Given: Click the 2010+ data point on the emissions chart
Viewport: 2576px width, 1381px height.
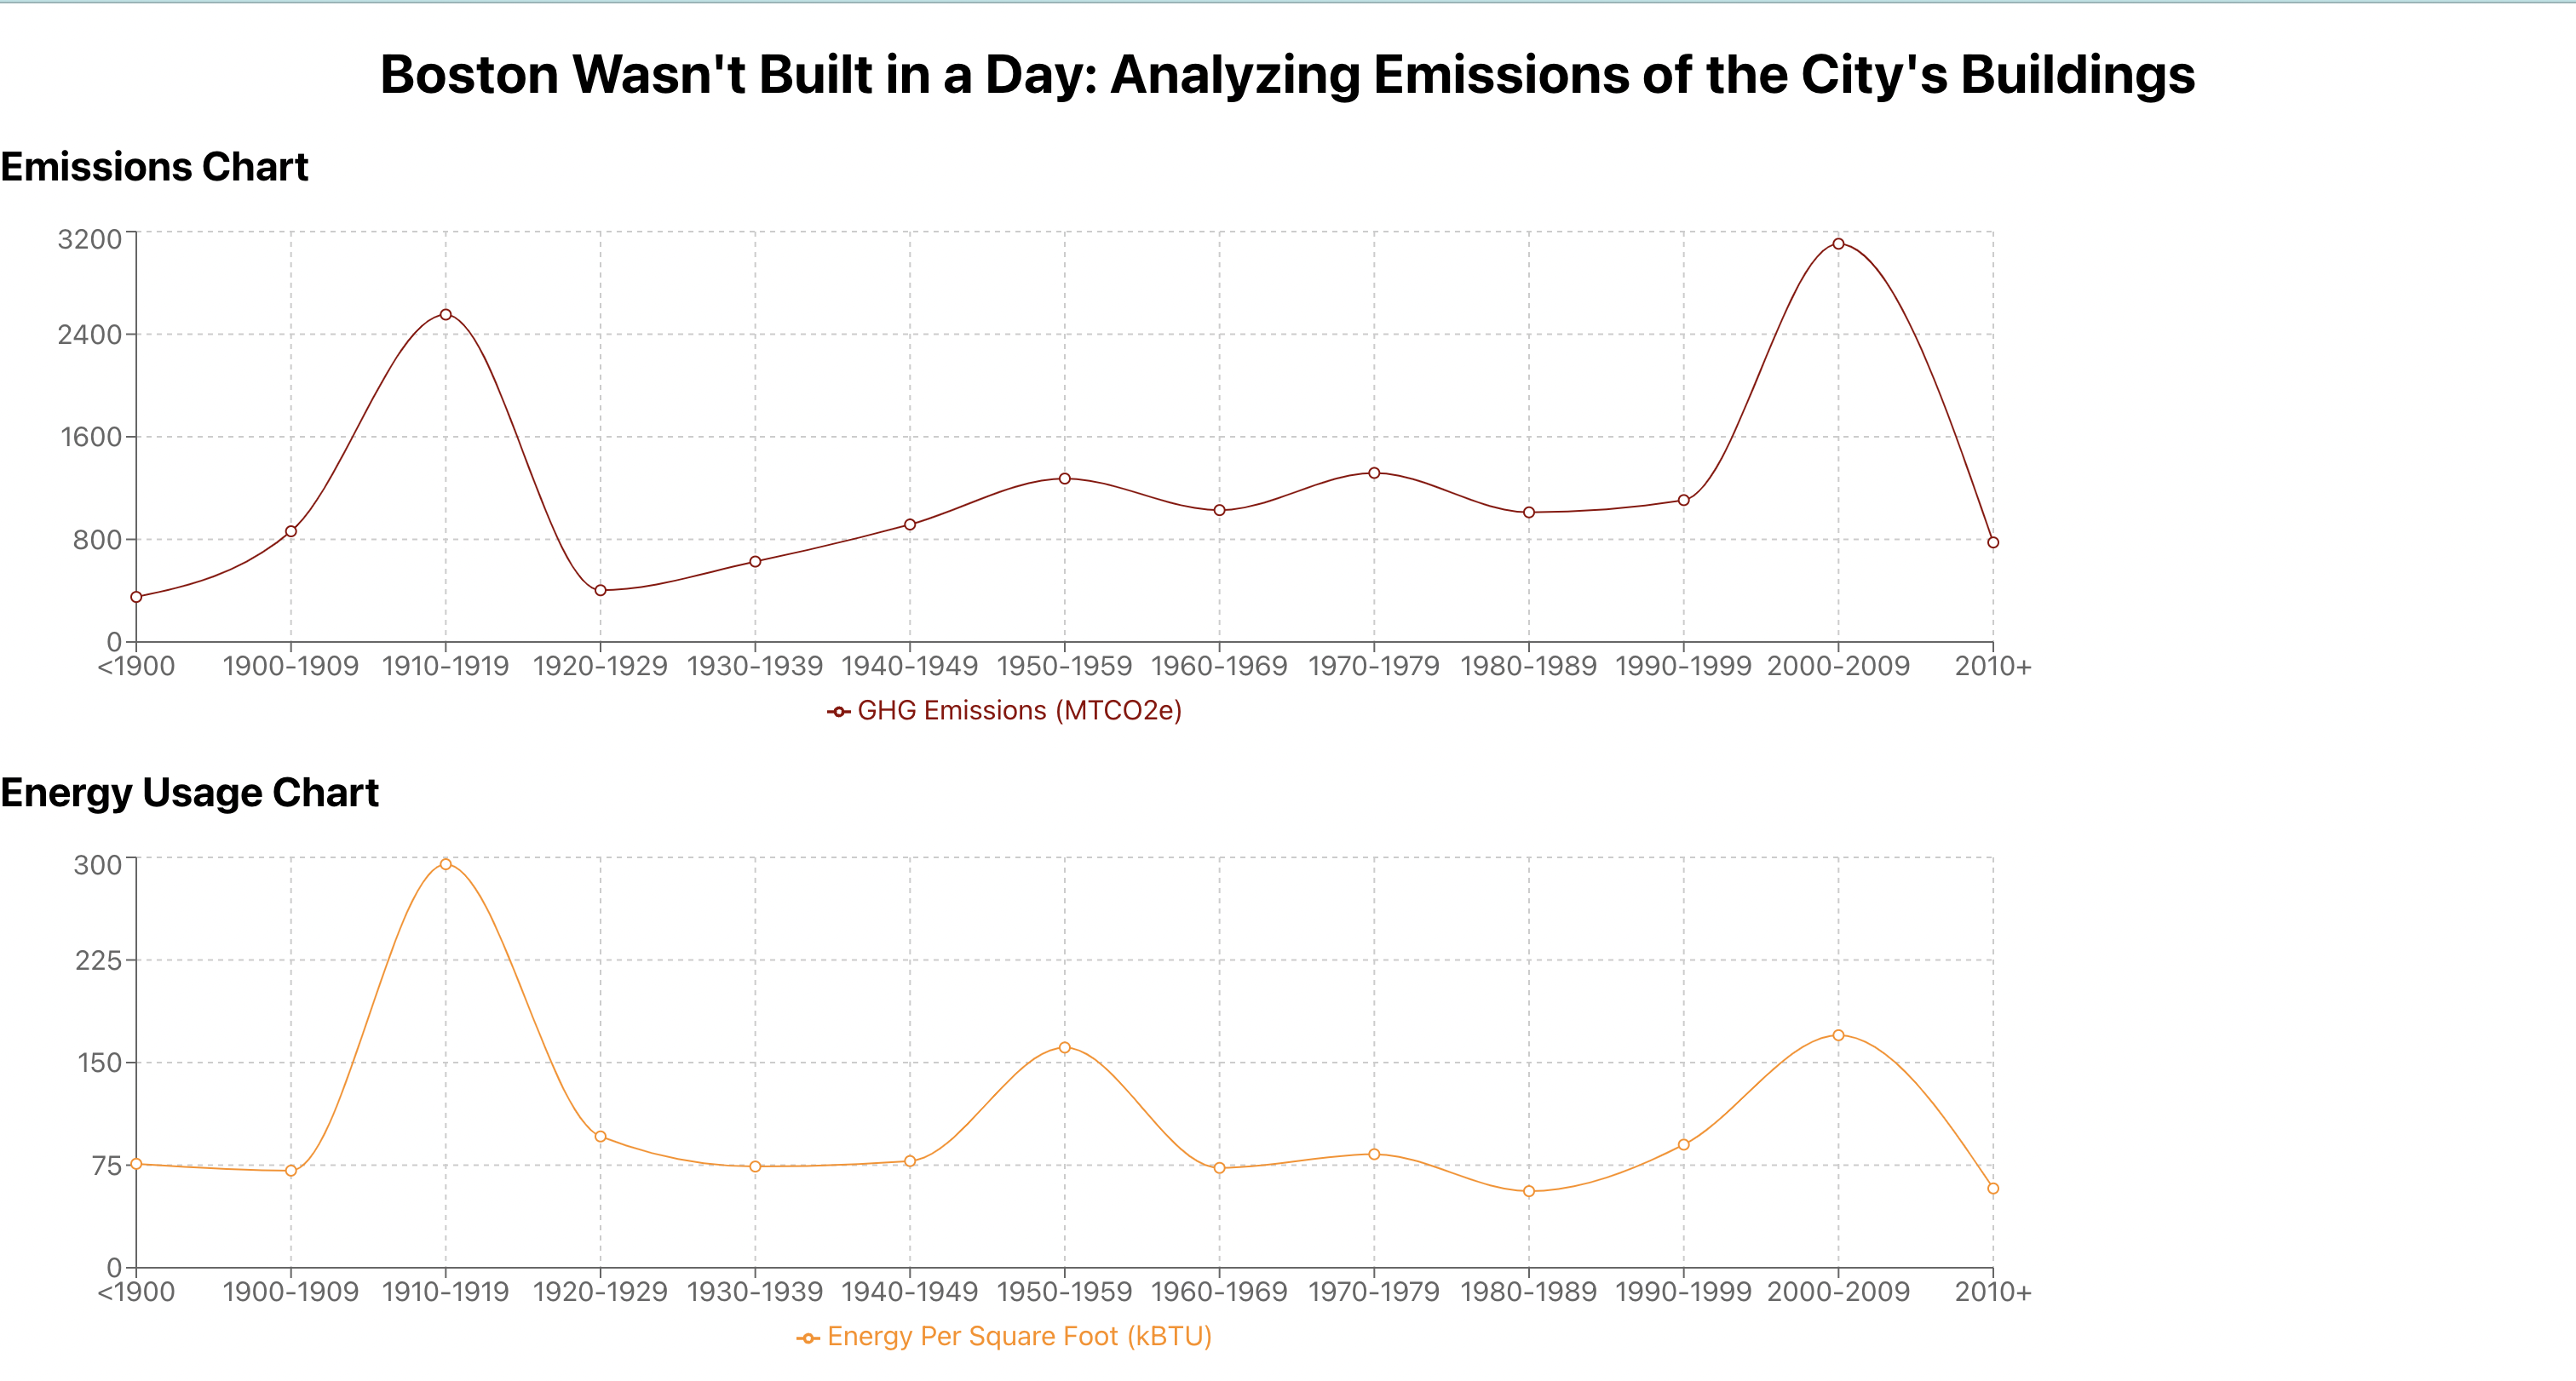Looking at the screenshot, I should click(x=1993, y=542).
